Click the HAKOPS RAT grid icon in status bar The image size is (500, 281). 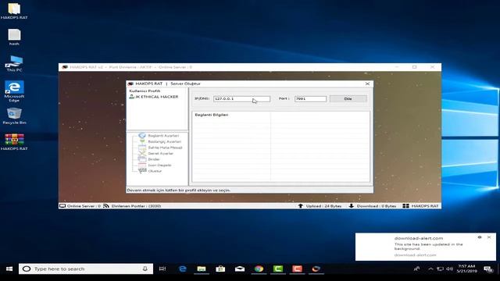tap(405, 206)
